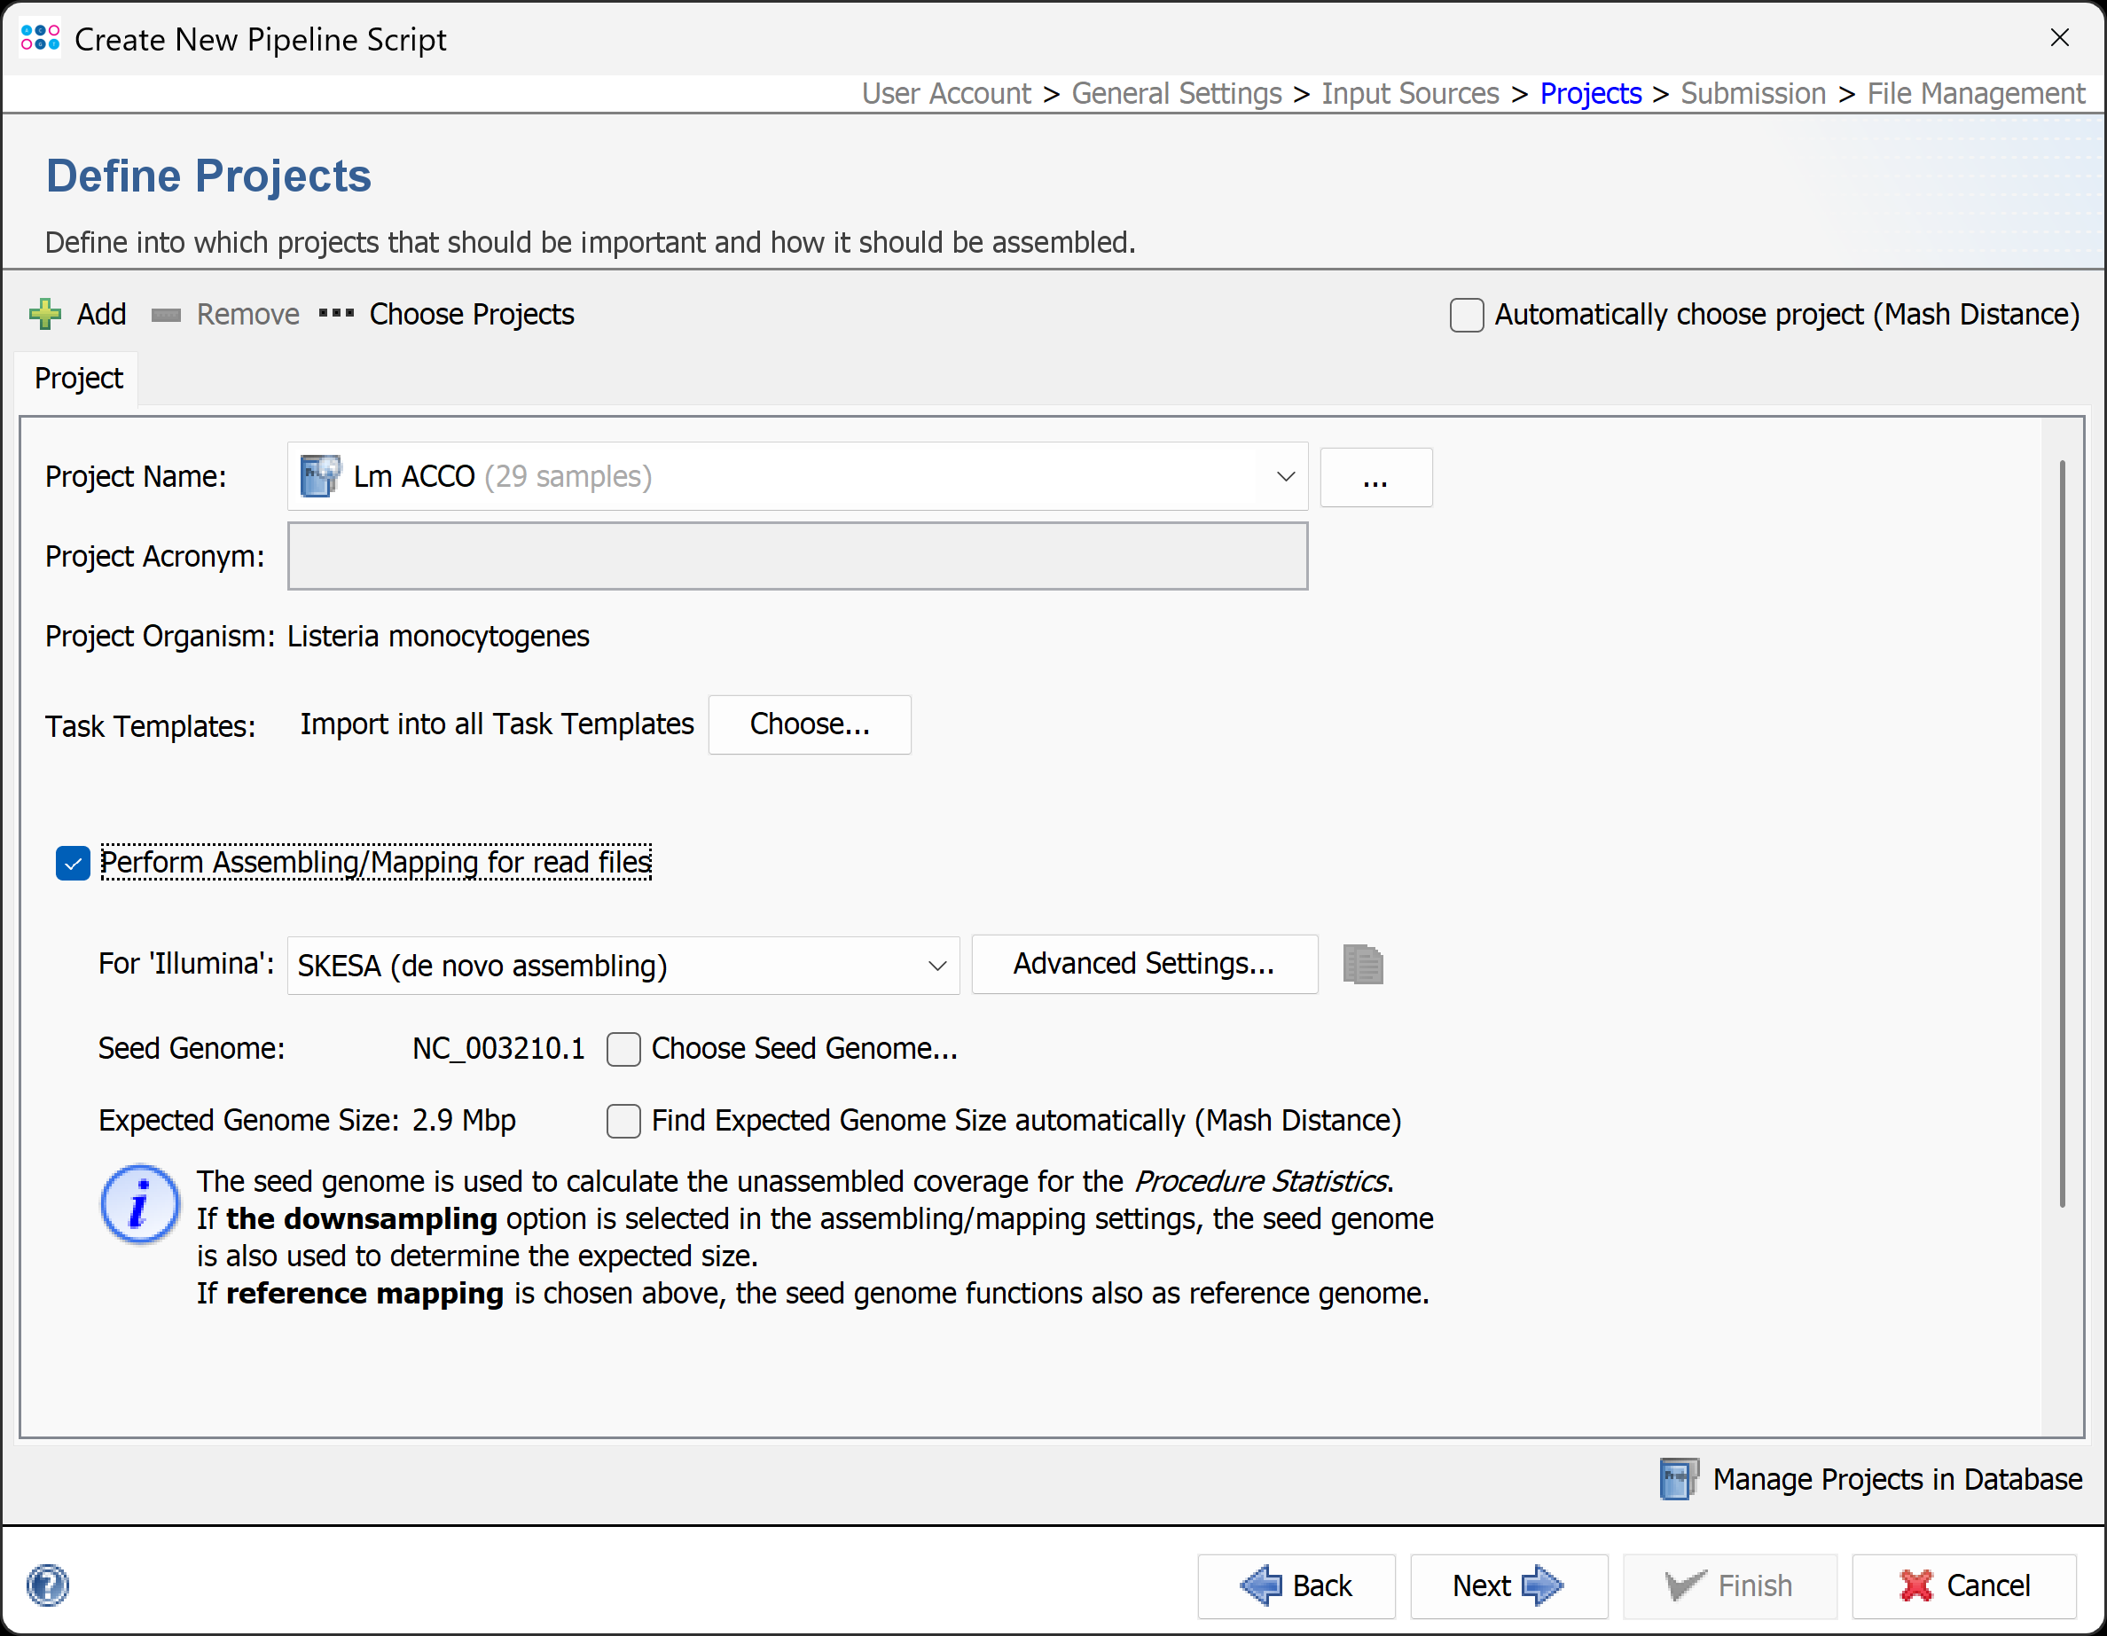Viewport: 2107px width, 1636px height.
Task: Click the green plus Add icon
Action: click(x=44, y=315)
